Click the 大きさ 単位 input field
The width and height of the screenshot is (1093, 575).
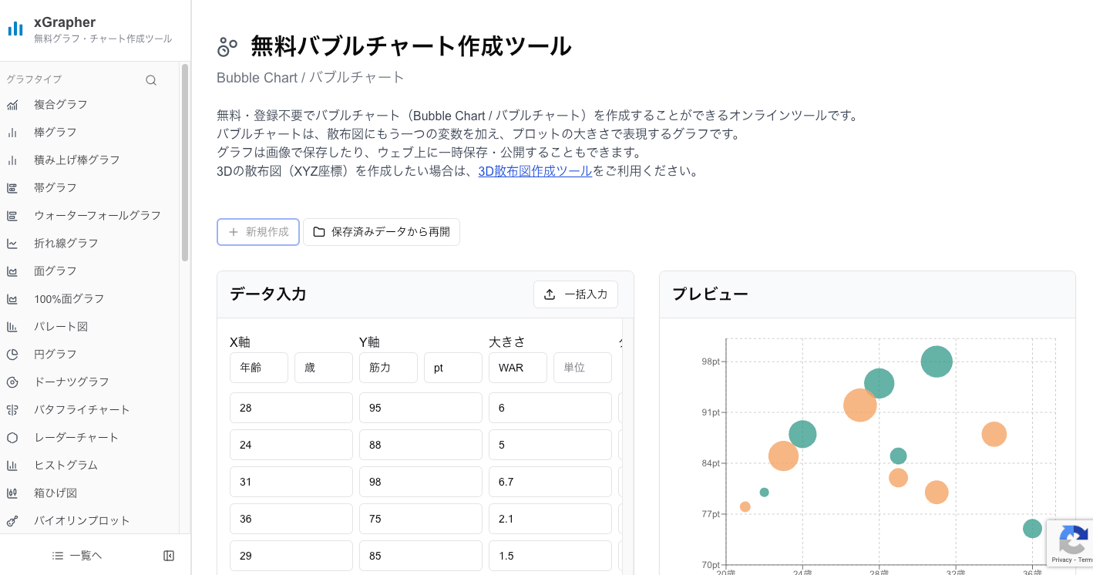pyautogui.click(x=583, y=368)
